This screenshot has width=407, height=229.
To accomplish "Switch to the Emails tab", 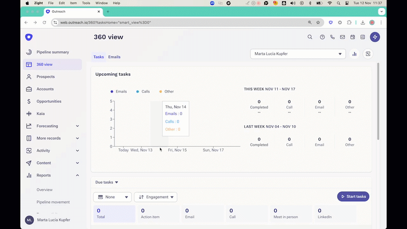I will click(x=114, y=57).
